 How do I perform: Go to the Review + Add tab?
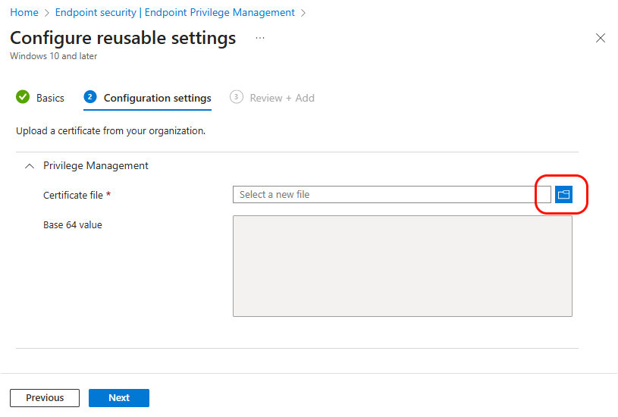282,98
